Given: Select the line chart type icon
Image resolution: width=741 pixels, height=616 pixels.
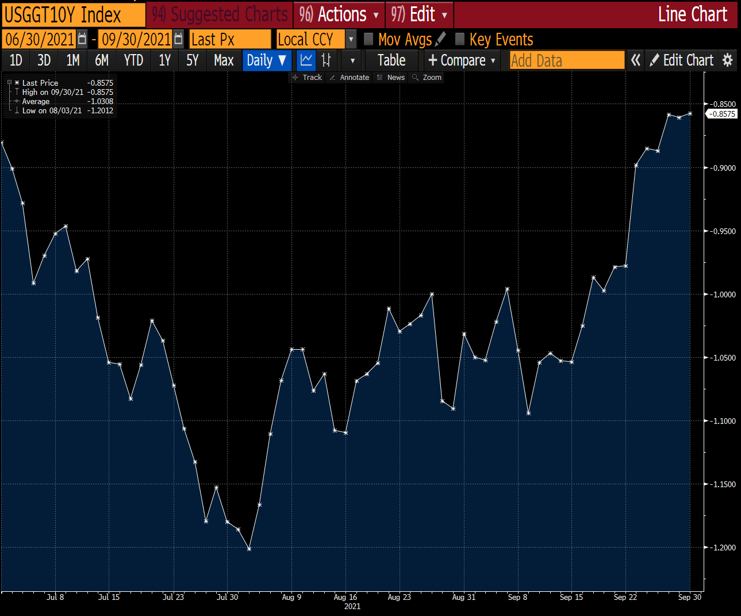Looking at the screenshot, I should [306, 60].
